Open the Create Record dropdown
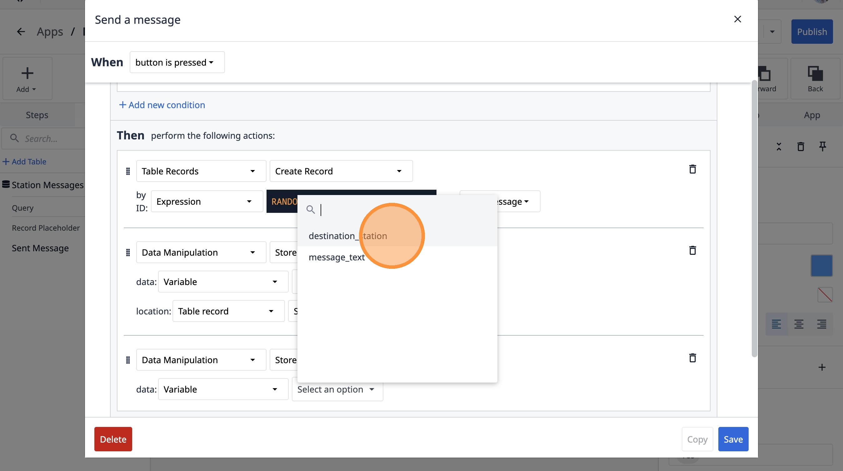The image size is (843, 471). [x=341, y=171]
